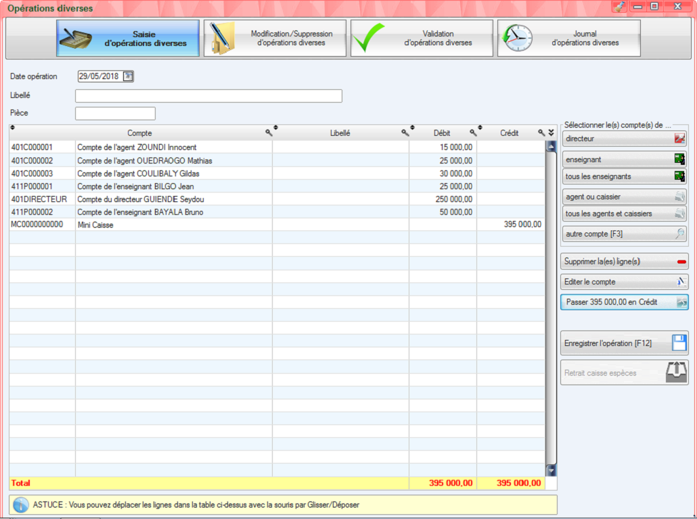This screenshot has height=519, width=697.
Task: Click the pen and folder modification icon
Action: [222, 38]
